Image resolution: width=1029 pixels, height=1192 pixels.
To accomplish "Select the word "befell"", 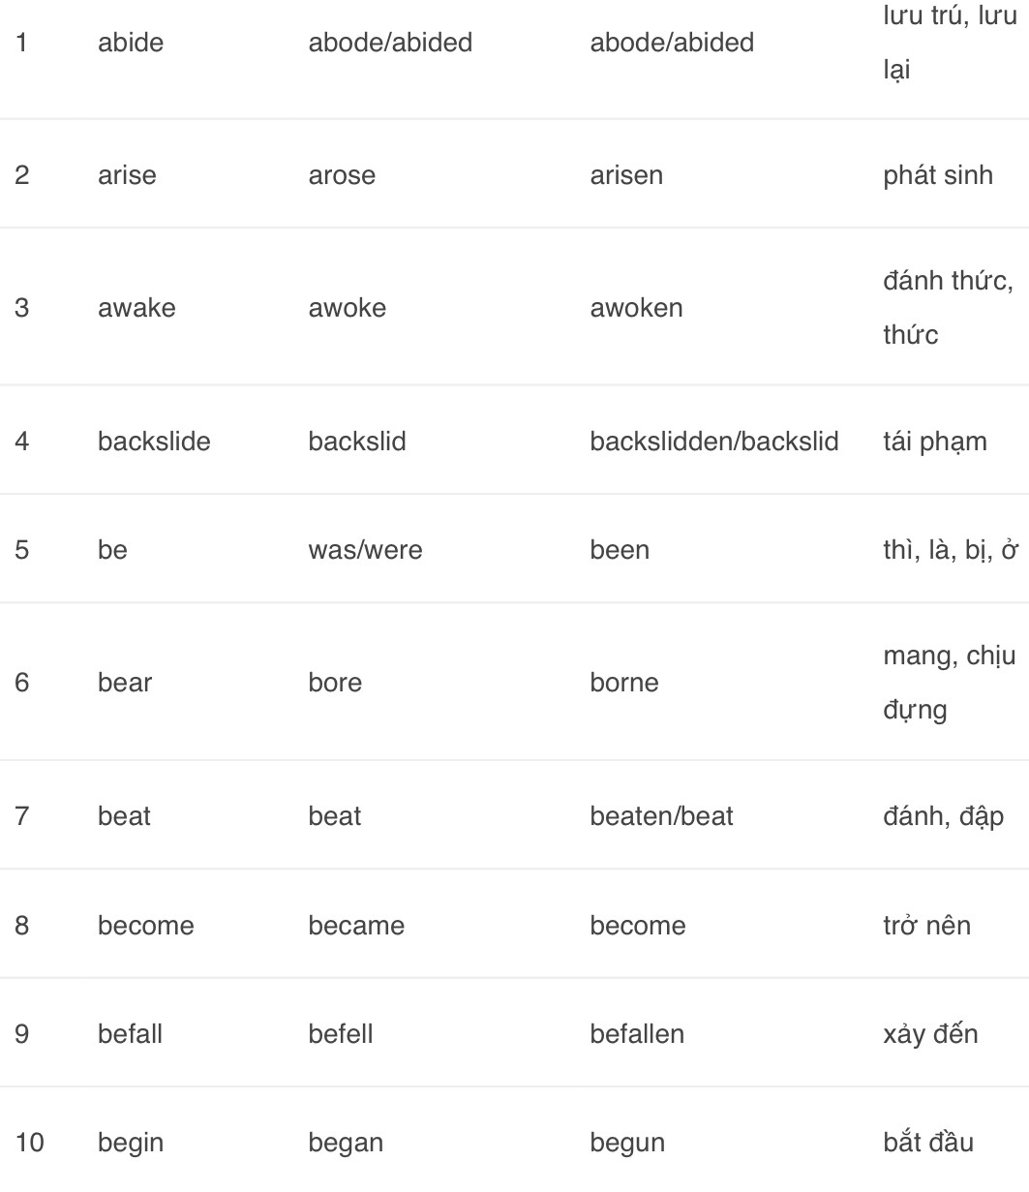I will [x=340, y=1034].
